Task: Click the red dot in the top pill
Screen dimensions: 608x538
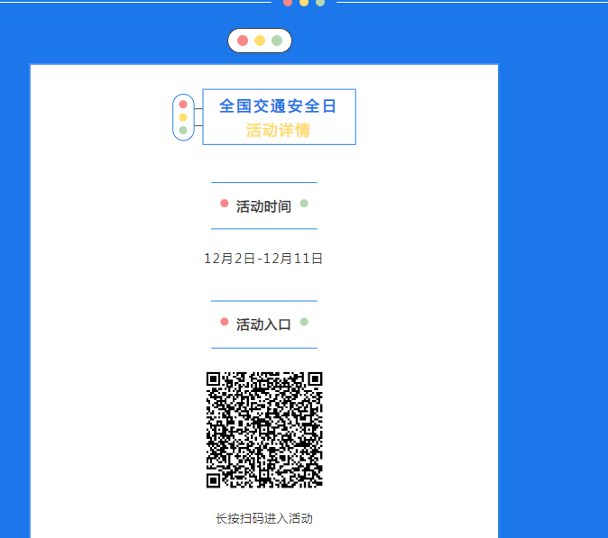Action: pyautogui.click(x=243, y=41)
